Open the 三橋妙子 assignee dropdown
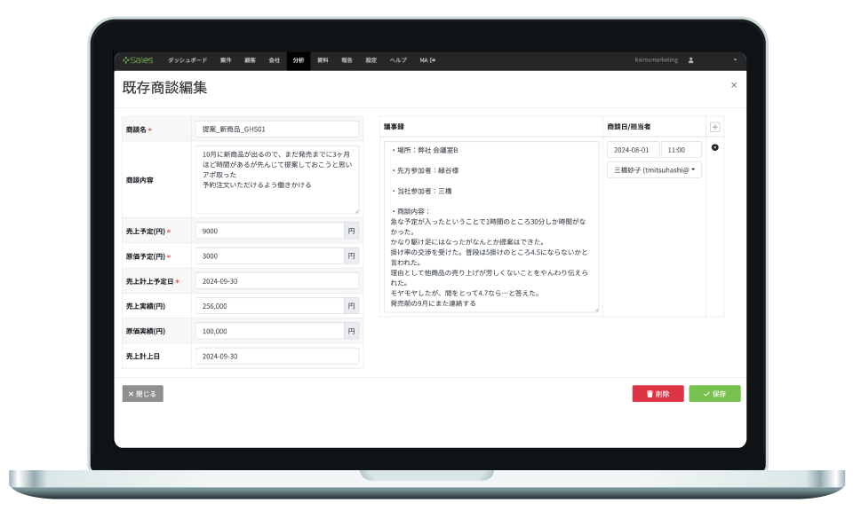 click(x=654, y=169)
